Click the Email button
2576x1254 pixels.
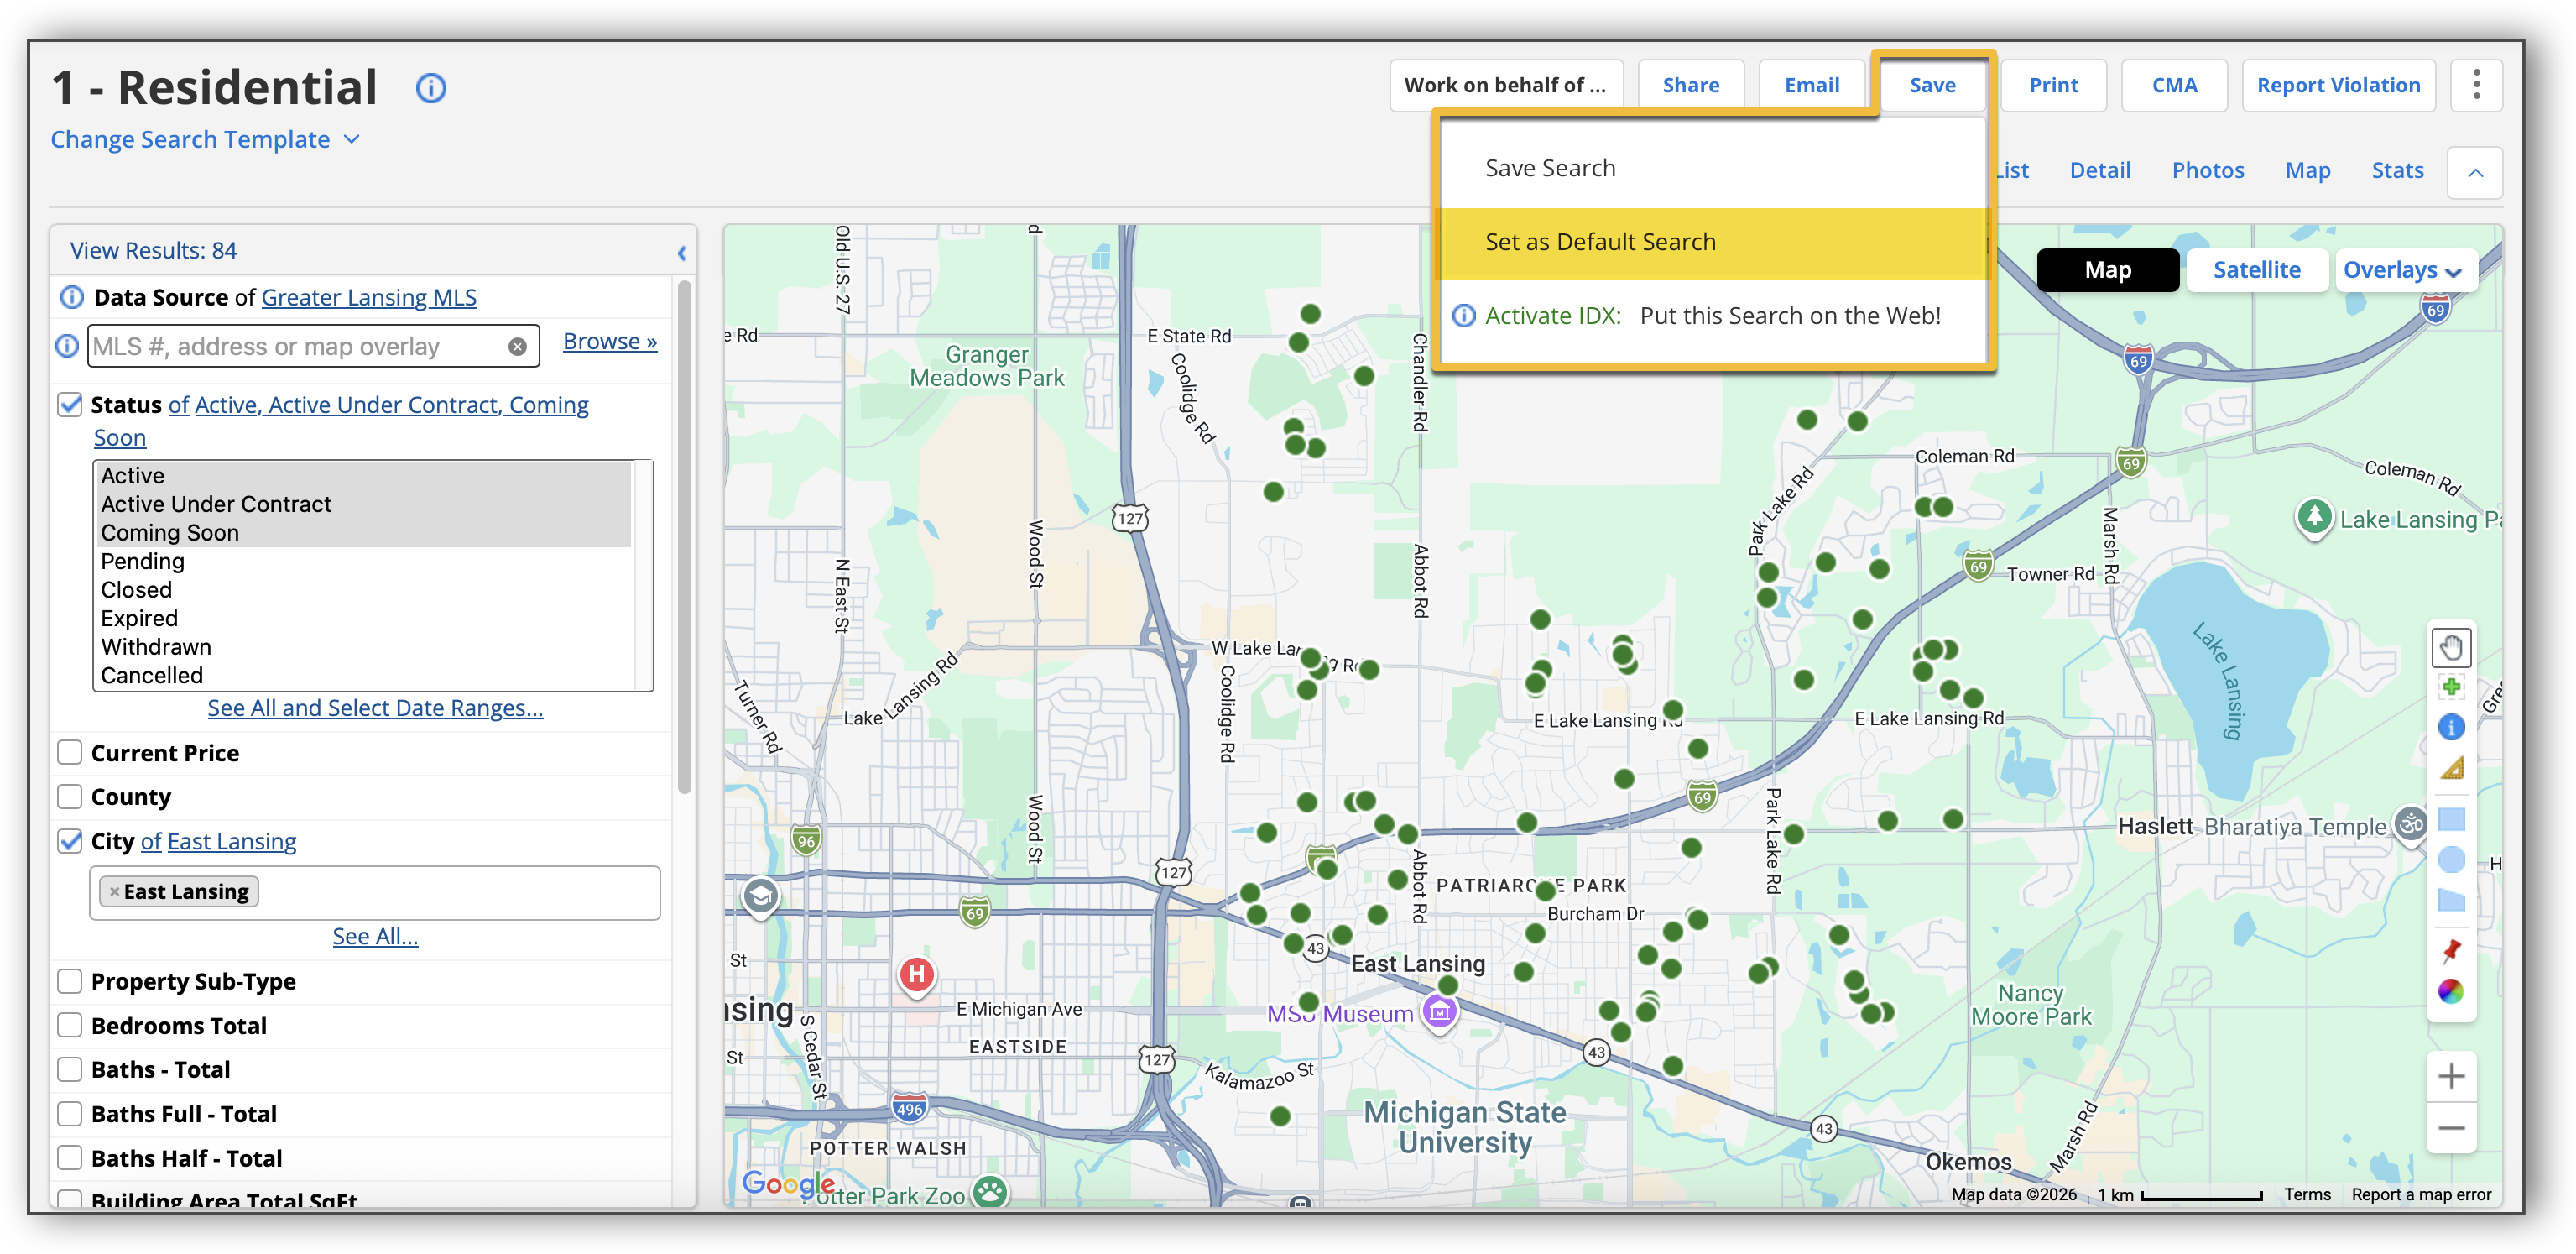[1811, 85]
